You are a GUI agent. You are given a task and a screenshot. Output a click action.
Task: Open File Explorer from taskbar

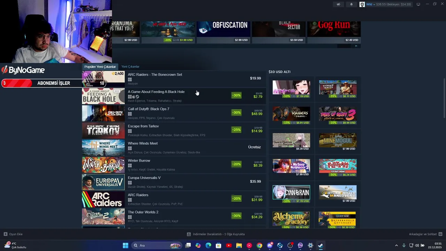coord(239,245)
